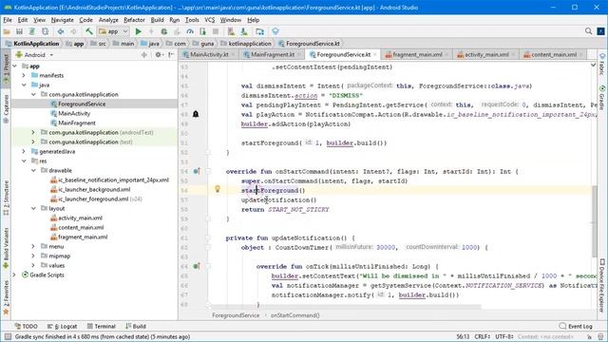The image size is (608, 342).
Task: Collapse the java folder node
Action: point(24,85)
